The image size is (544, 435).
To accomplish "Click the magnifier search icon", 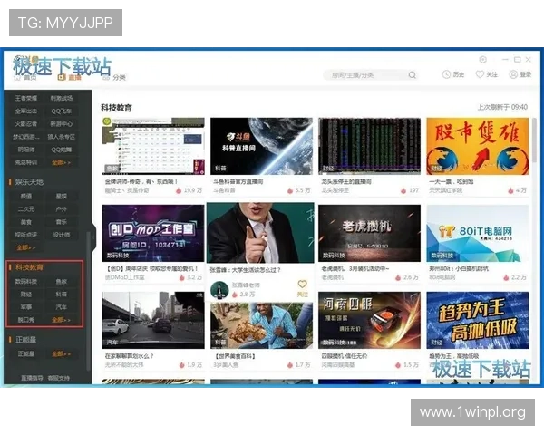I will pos(413,75).
